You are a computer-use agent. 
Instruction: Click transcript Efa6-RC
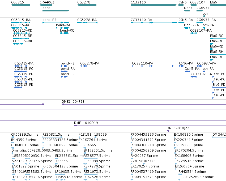click(x=218, y=44)
